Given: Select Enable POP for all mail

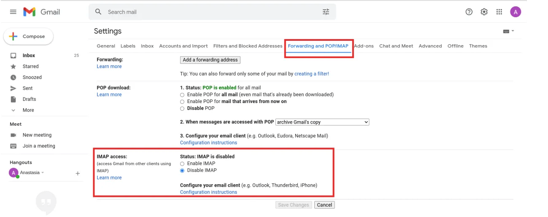Looking at the screenshot, I should pyautogui.click(x=182, y=95).
